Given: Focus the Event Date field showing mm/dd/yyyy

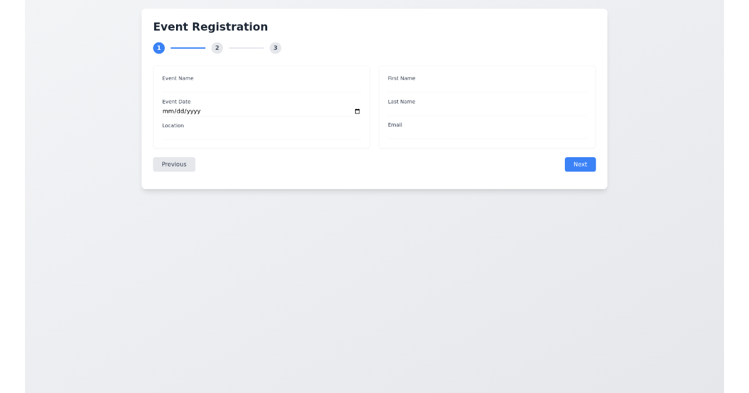Looking at the screenshot, I should click(250, 111).
